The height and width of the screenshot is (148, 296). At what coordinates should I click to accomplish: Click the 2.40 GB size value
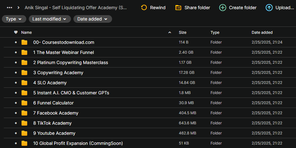point(186,52)
